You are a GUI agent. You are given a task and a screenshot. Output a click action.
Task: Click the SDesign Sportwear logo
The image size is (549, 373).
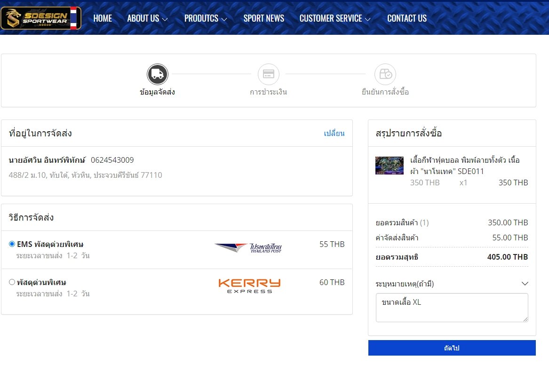(35, 18)
